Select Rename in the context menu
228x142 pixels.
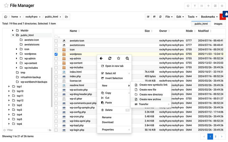[x=107, y=117]
